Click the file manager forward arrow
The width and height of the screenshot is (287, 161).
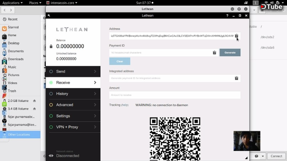11,10
